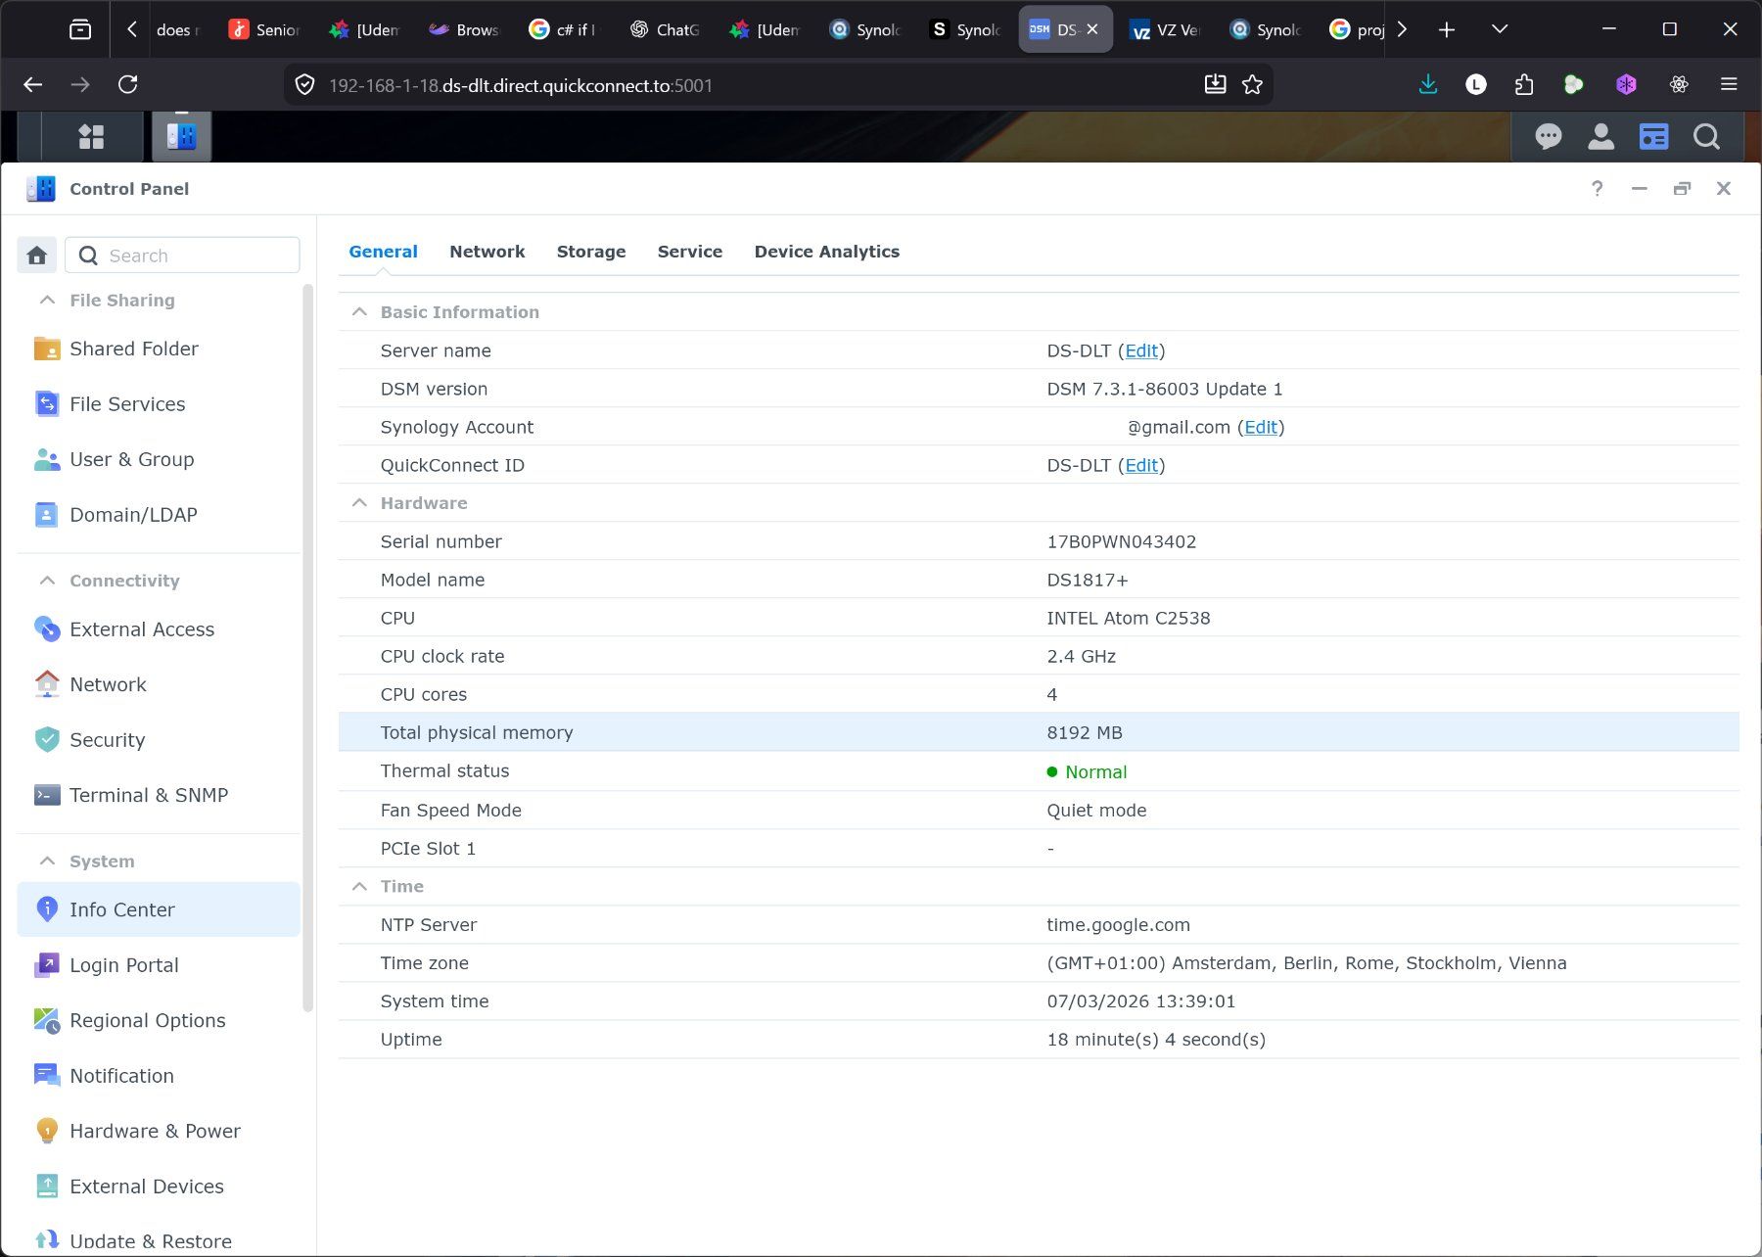Edit the QuickConnect ID

[x=1141, y=465]
